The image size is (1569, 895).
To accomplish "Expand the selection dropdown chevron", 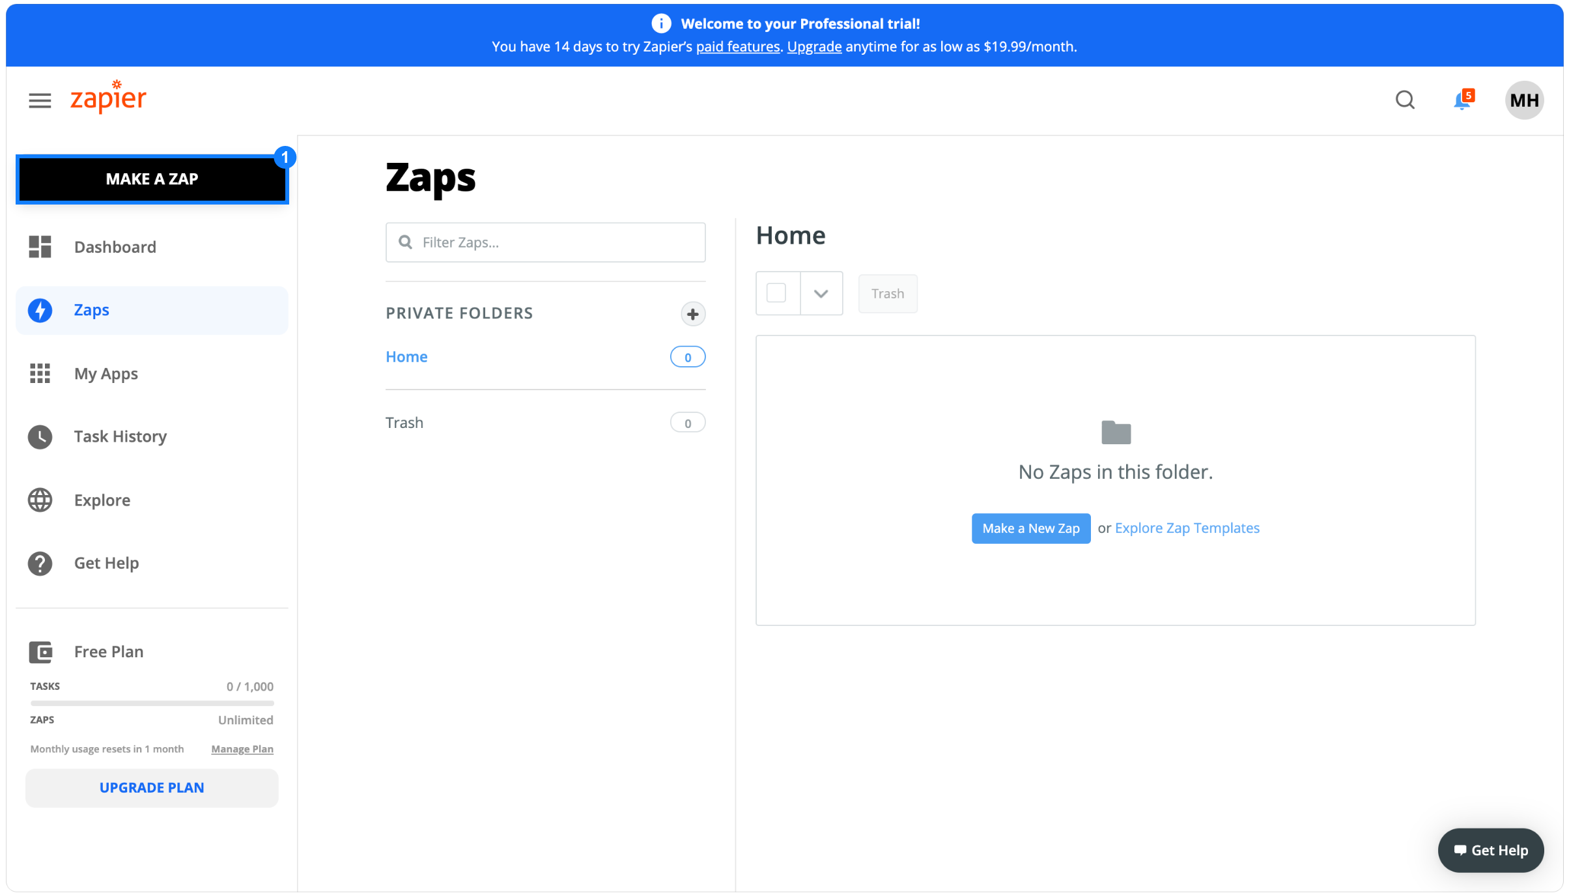I will pos(821,293).
